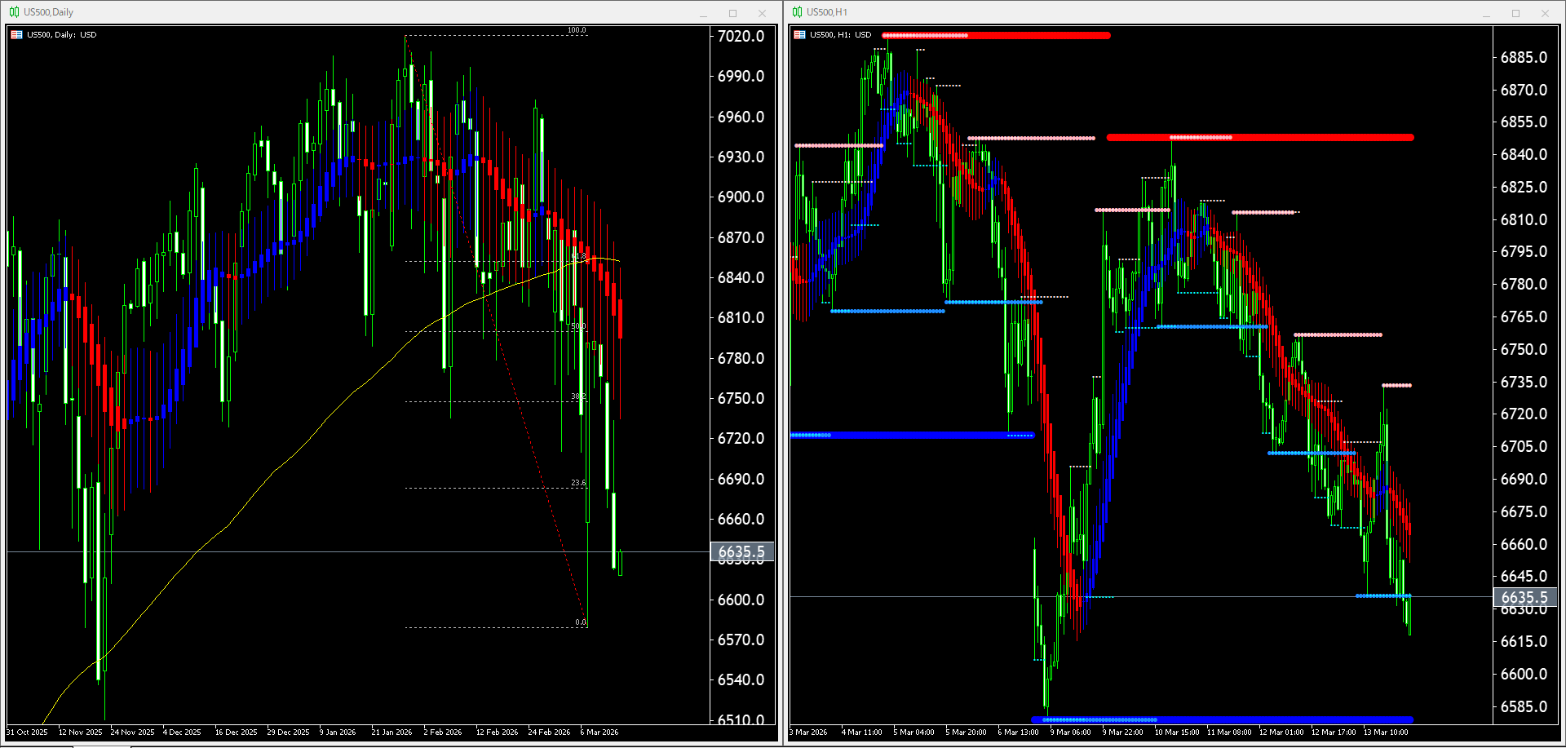Click the 6585.0 price on the H1 scale

tap(1524, 706)
